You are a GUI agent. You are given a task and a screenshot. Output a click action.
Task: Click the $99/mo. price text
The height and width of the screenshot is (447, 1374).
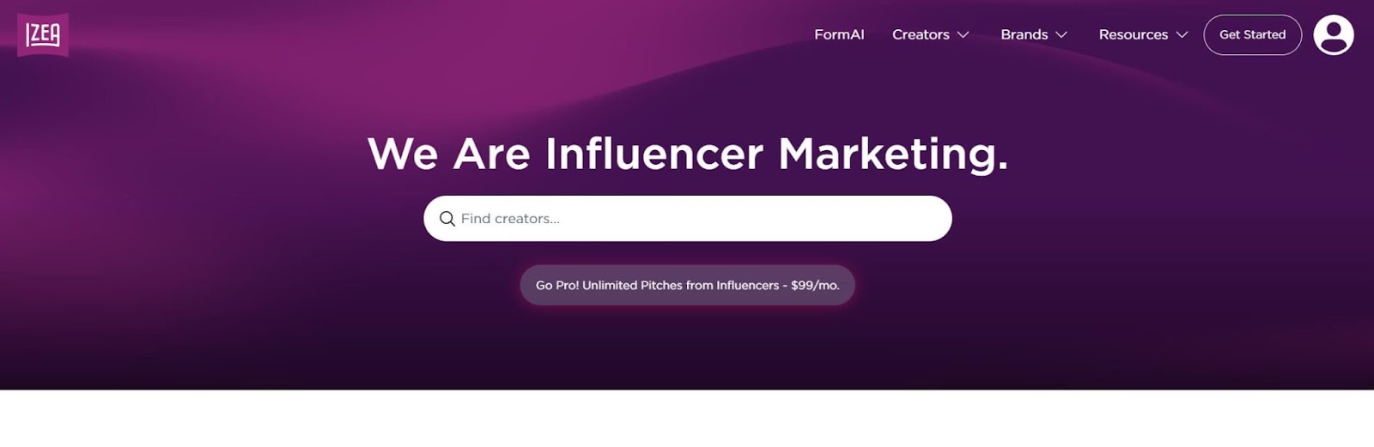(x=815, y=286)
